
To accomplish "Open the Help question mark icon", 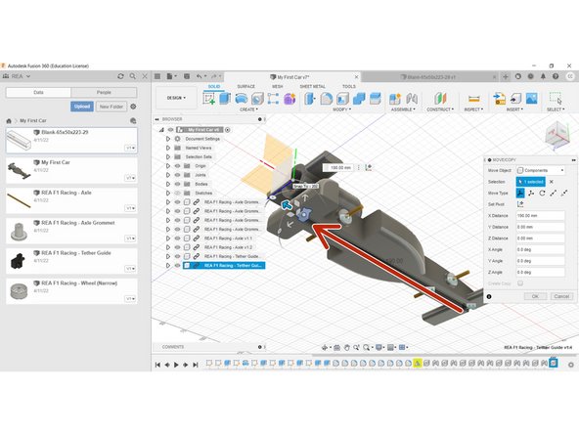I will pyautogui.click(x=556, y=76).
